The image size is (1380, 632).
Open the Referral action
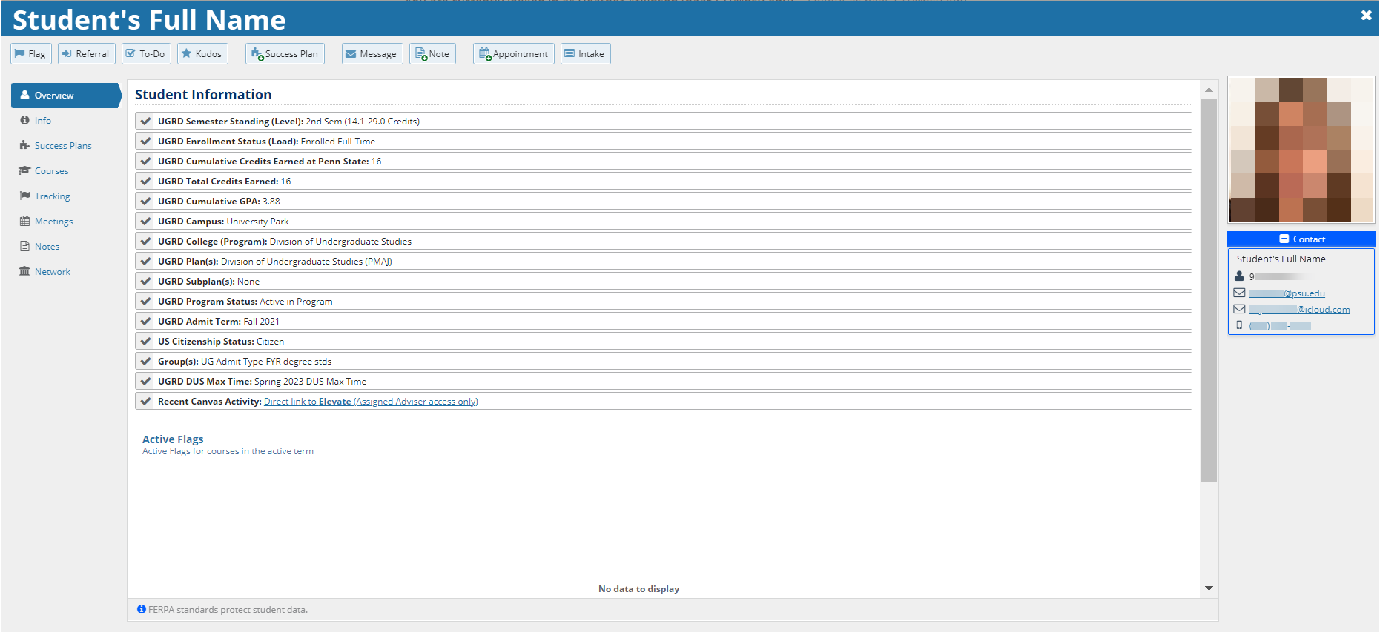pyautogui.click(x=86, y=54)
